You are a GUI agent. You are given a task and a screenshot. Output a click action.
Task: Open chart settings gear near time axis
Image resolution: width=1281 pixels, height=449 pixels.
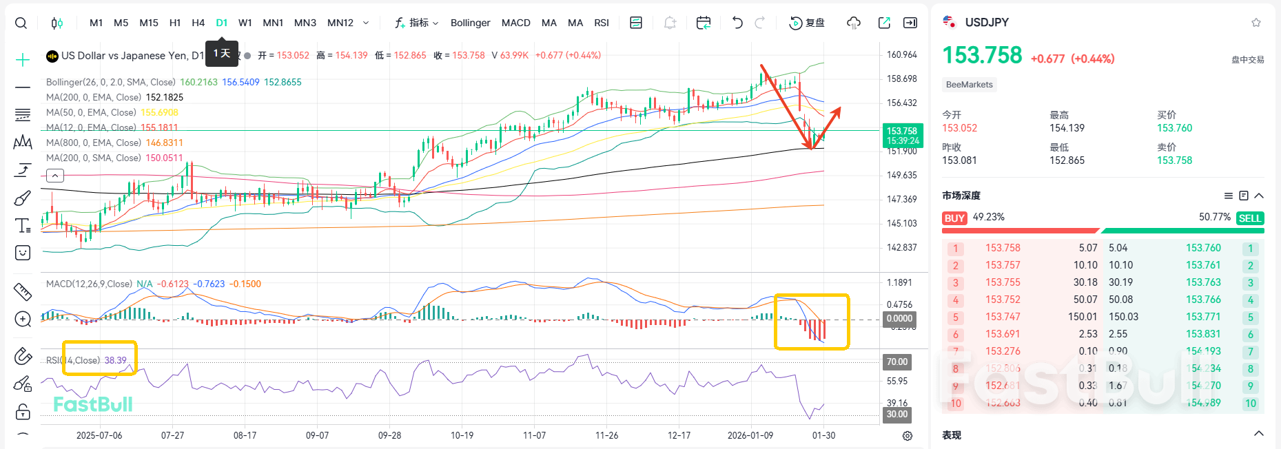pos(908,436)
